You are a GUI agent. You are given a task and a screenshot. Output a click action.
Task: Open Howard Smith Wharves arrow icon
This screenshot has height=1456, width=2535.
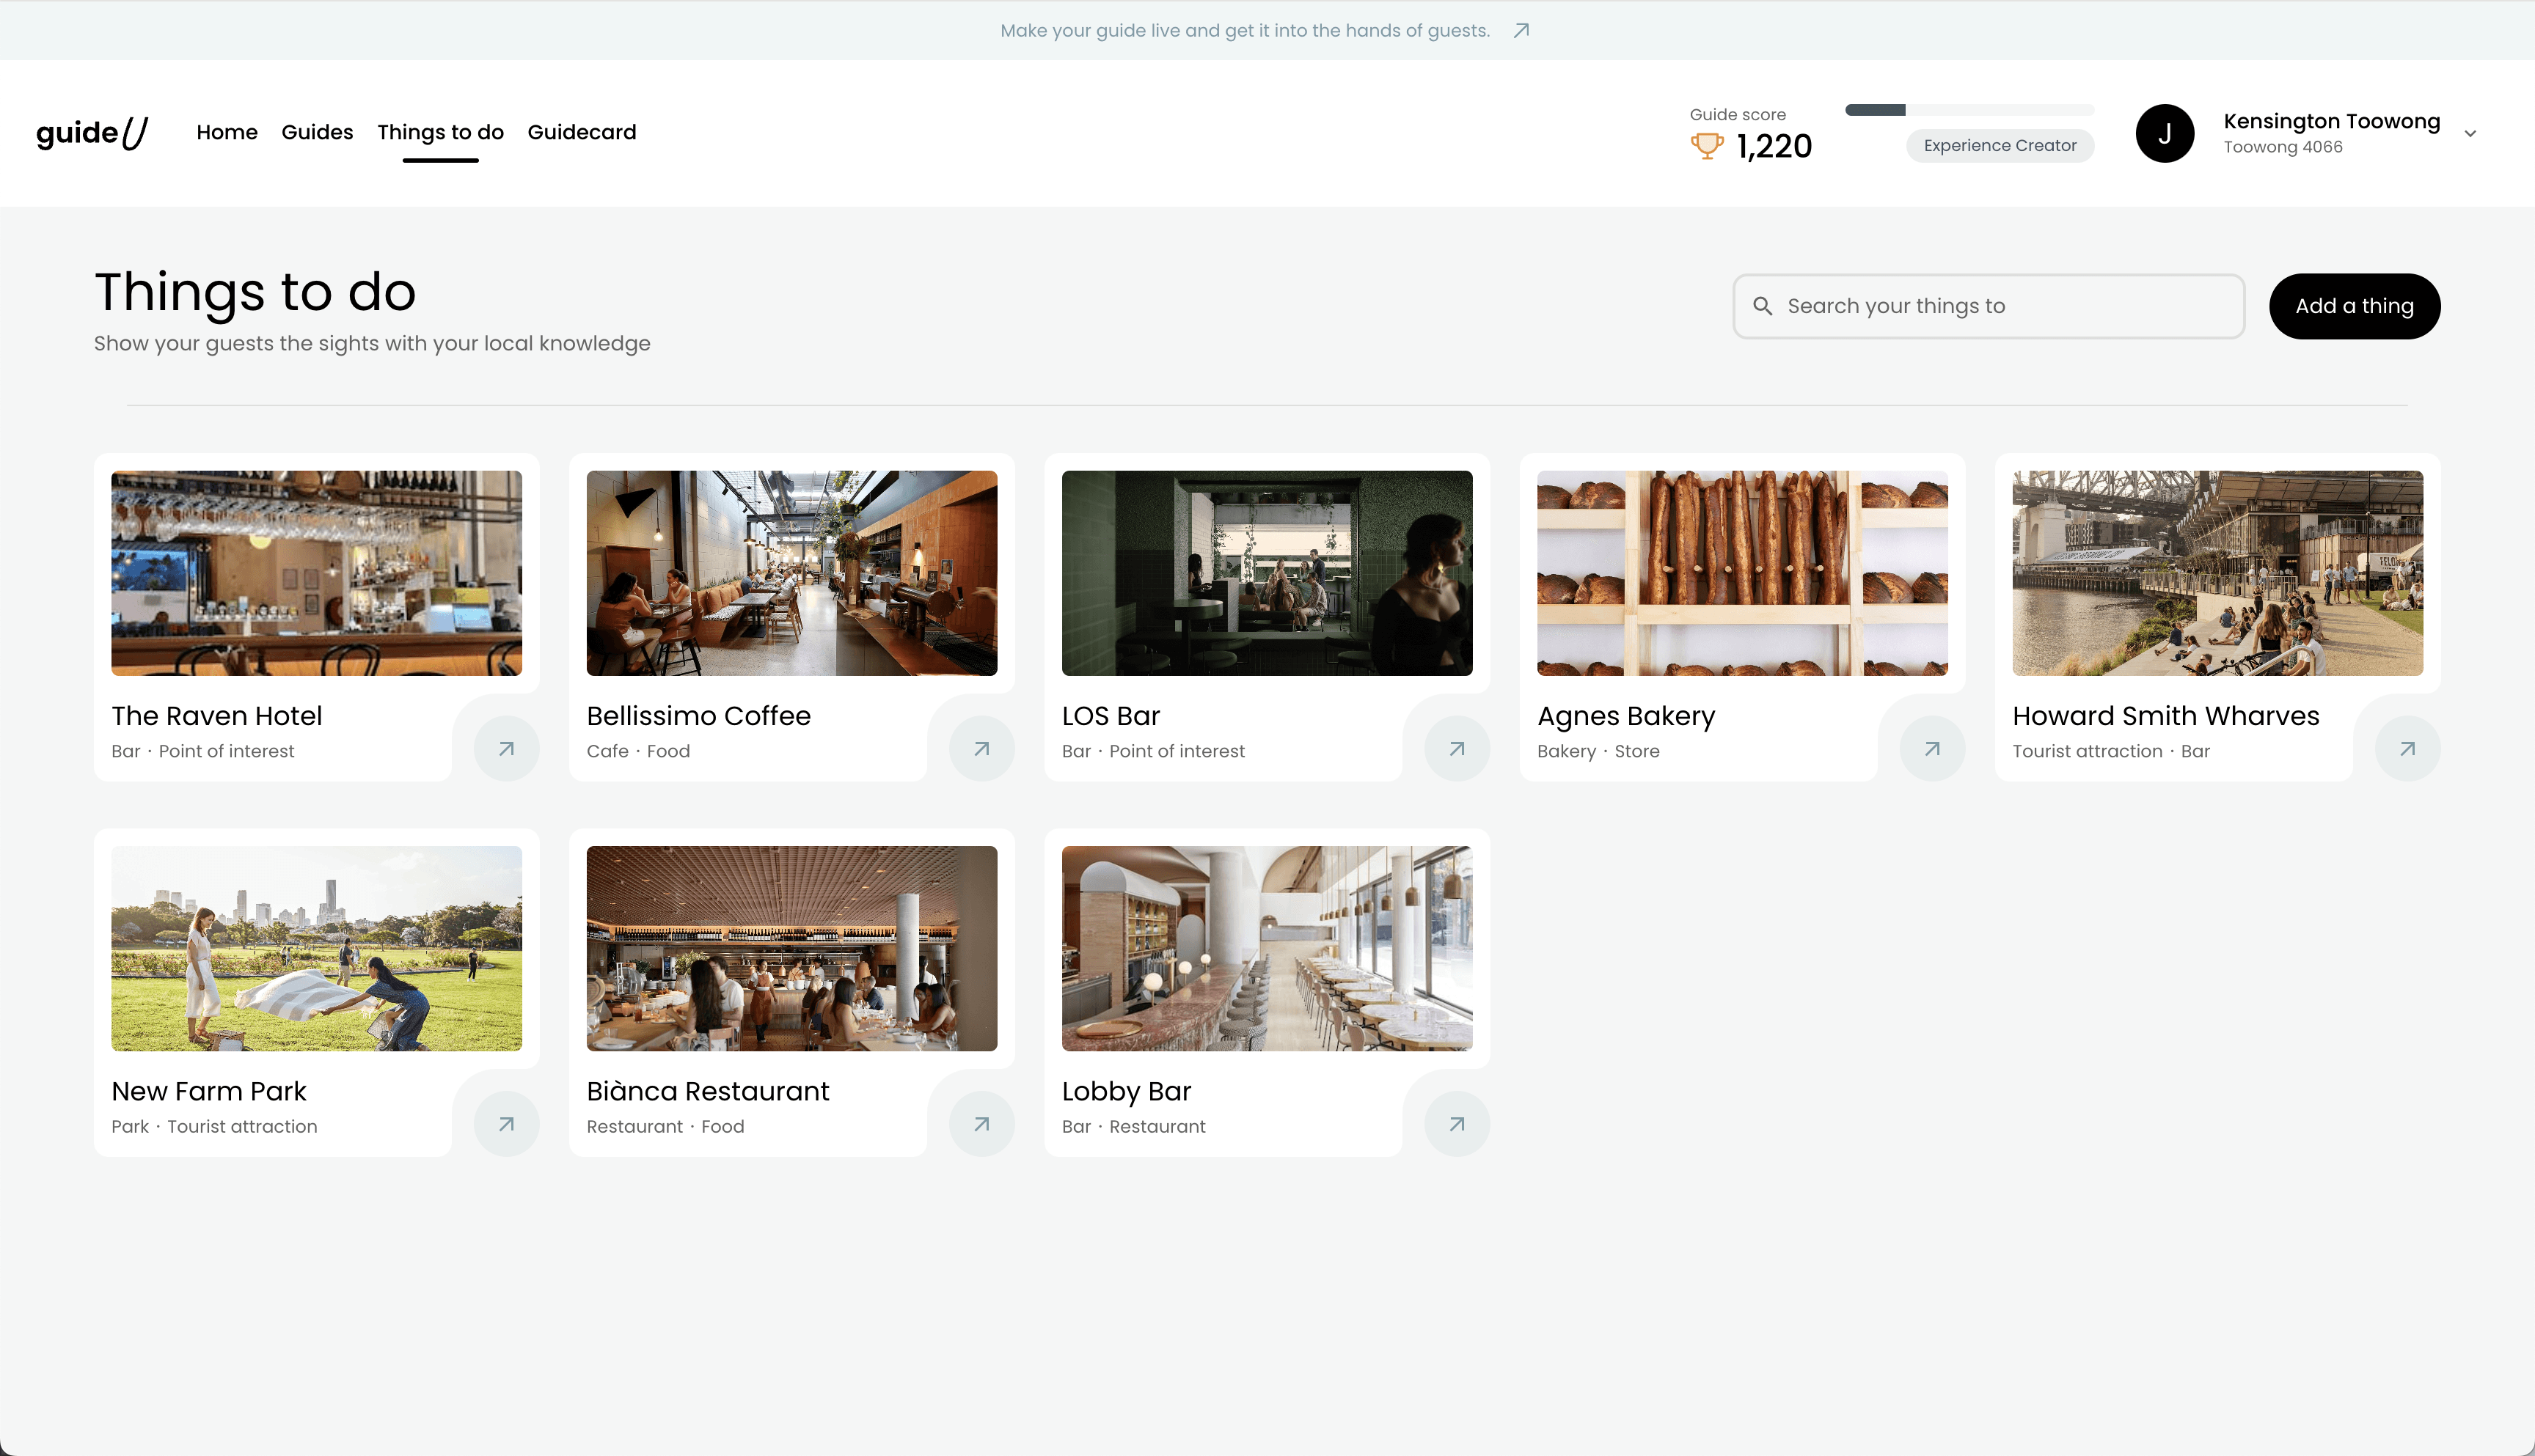(2407, 748)
